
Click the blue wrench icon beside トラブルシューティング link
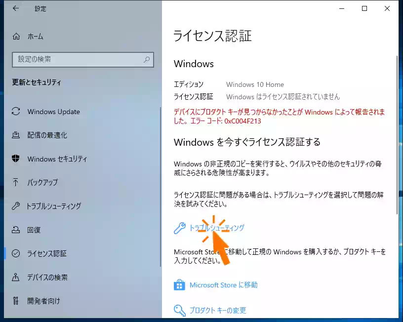point(179,228)
